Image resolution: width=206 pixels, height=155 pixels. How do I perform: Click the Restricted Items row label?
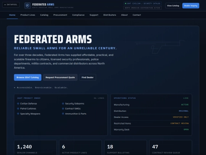point(122,124)
